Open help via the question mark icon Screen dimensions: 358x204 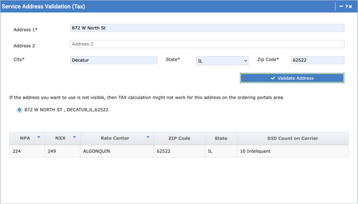coord(346,6)
